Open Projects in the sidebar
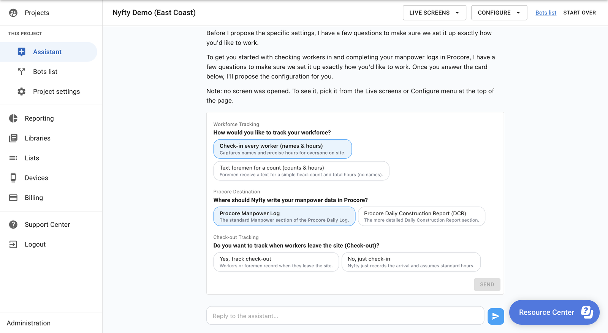Viewport: 608px width, 333px height. pyautogui.click(x=51, y=13)
